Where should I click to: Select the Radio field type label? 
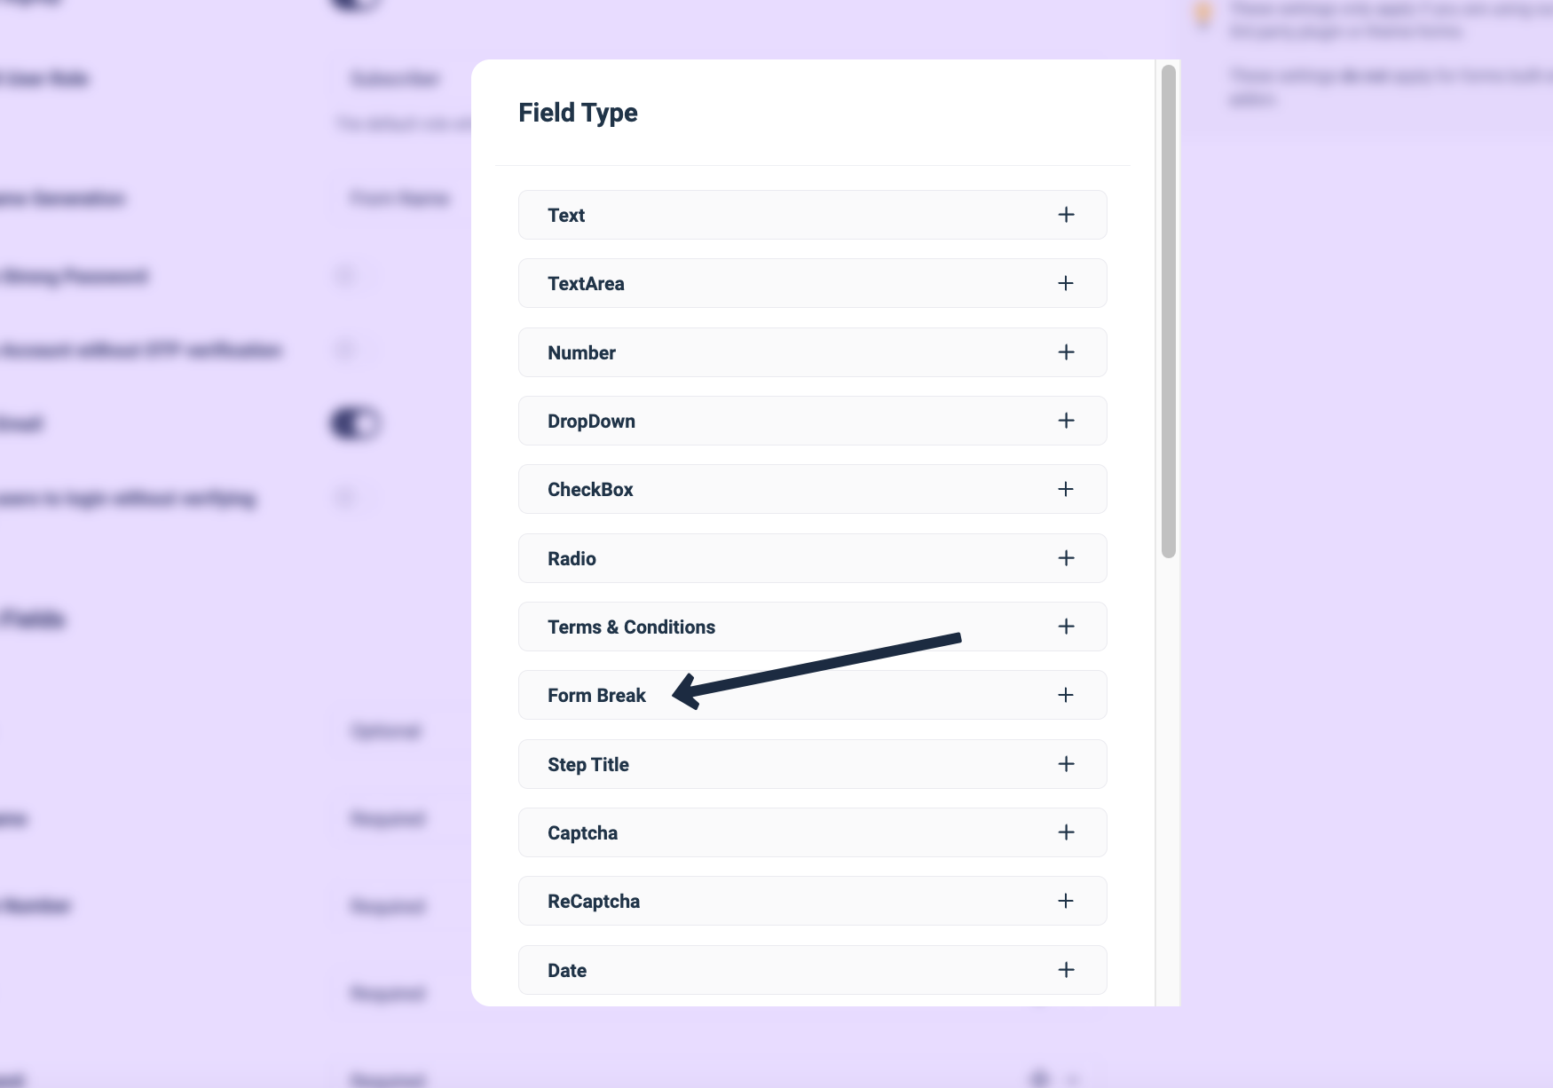click(x=572, y=559)
